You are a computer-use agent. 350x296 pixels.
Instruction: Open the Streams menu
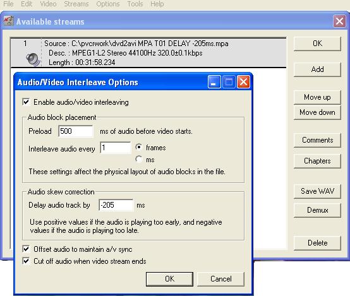click(x=76, y=4)
